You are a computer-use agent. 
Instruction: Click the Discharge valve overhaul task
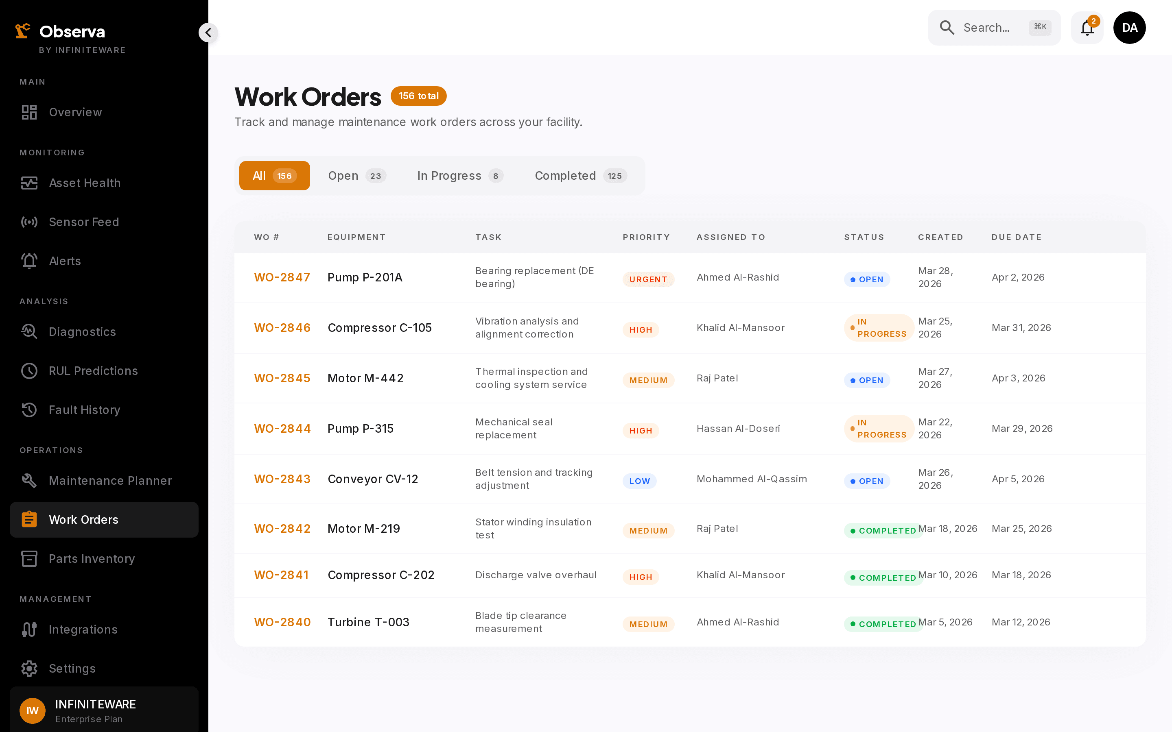click(x=536, y=575)
